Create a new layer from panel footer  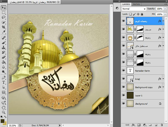coord(156,124)
